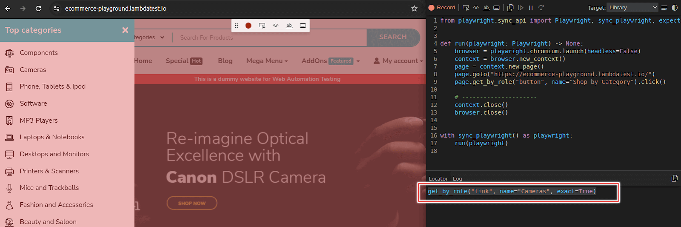Expand the My account dropdown menu
This screenshot has width=681, height=227.
pyautogui.click(x=398, y=61)
